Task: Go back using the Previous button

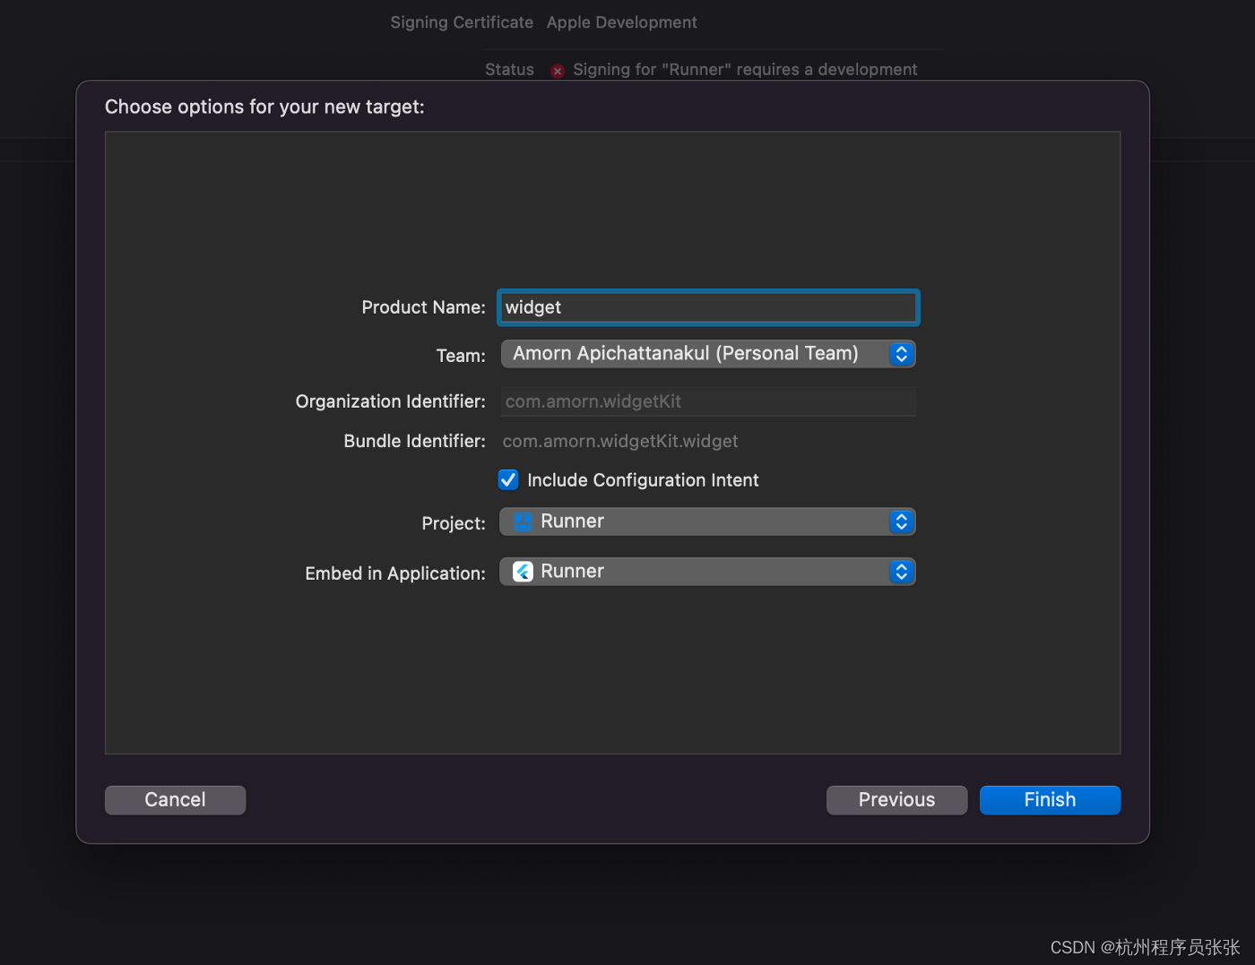Action: pos(896,799)
